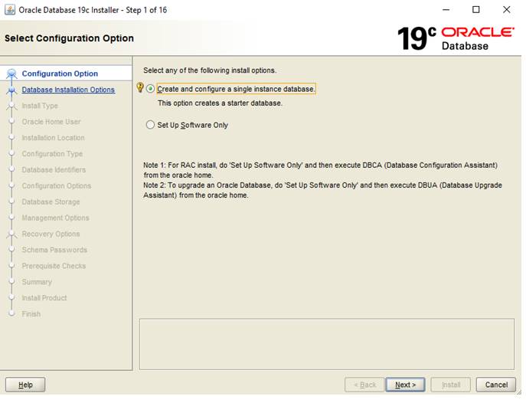The height and width of the screenshot is (400, 526).
Task: Click the Installation Location step
Action: (53, 138)
